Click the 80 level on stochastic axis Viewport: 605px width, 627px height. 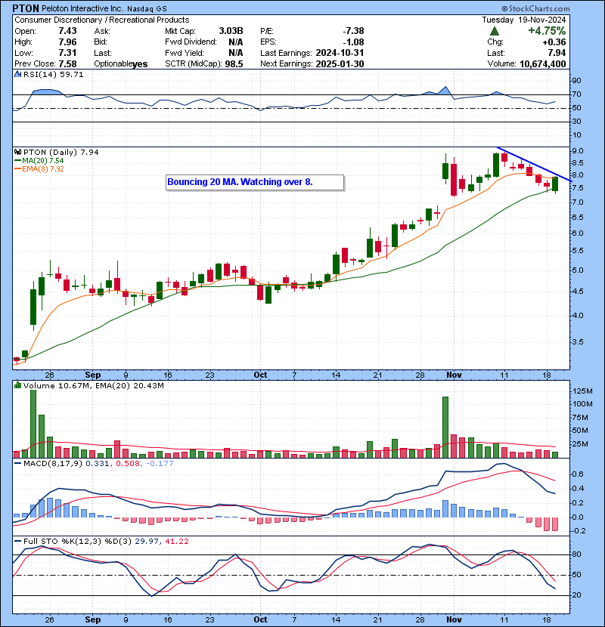click(576, 554)
